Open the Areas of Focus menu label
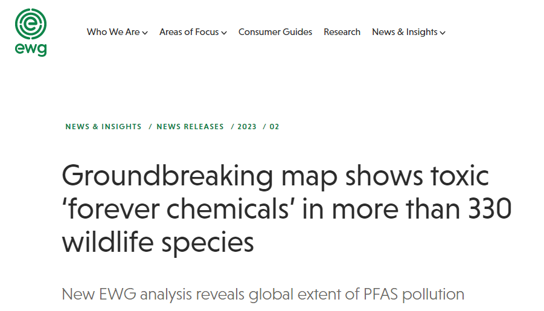Screen dimensions: 544x311 189,32
